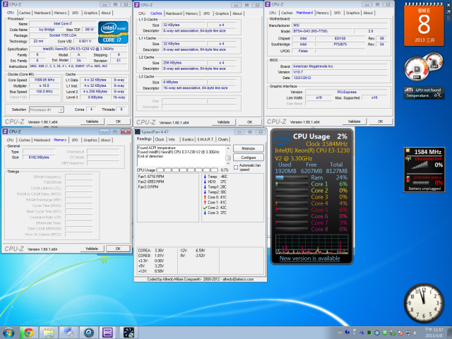Click the BIOS Date 12/21/2012 field
452x339 pixels.
[x=340, y=78]
